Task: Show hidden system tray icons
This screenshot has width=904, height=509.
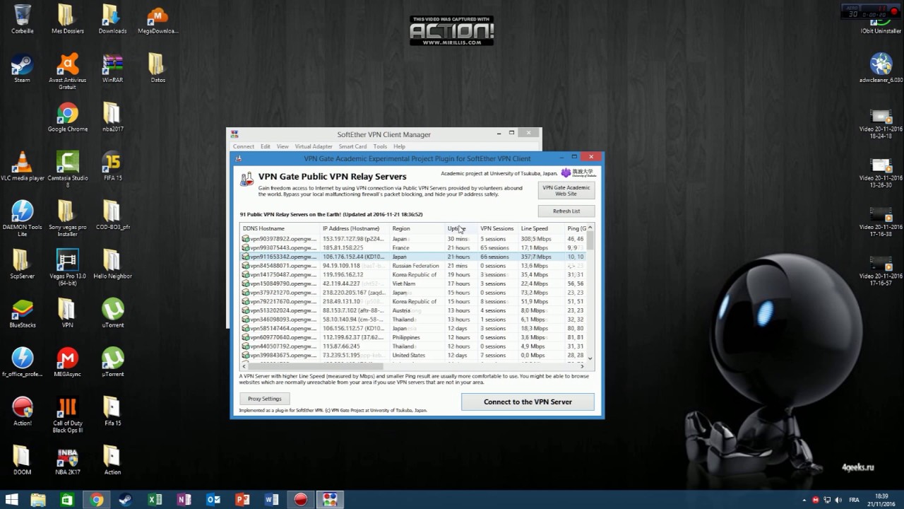Action: (805, 500)
